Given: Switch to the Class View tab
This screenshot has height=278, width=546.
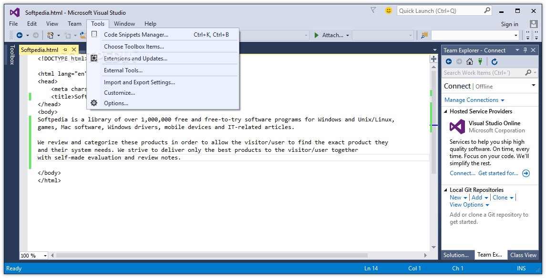Looking at the screenshot, I should pos(524,255).
